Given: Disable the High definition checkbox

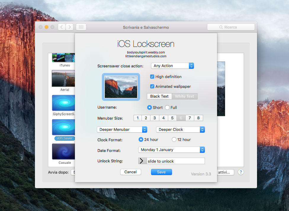Looking at the screenshot, I should (x=152, y=77).
